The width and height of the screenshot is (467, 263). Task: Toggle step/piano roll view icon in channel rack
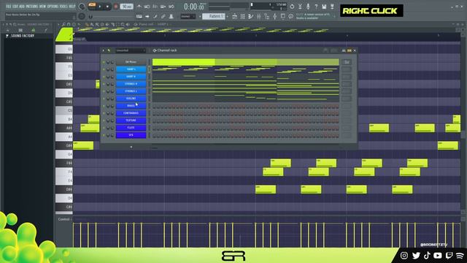point(350,50)
